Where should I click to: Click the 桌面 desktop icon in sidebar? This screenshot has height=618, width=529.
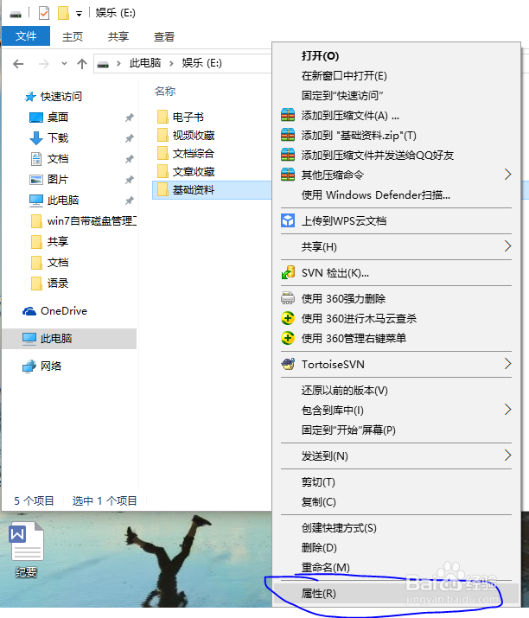click(36, 118)
